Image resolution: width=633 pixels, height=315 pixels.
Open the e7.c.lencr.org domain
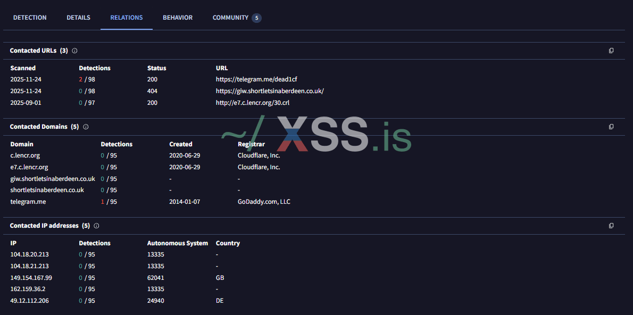click(x=29, y=167)
